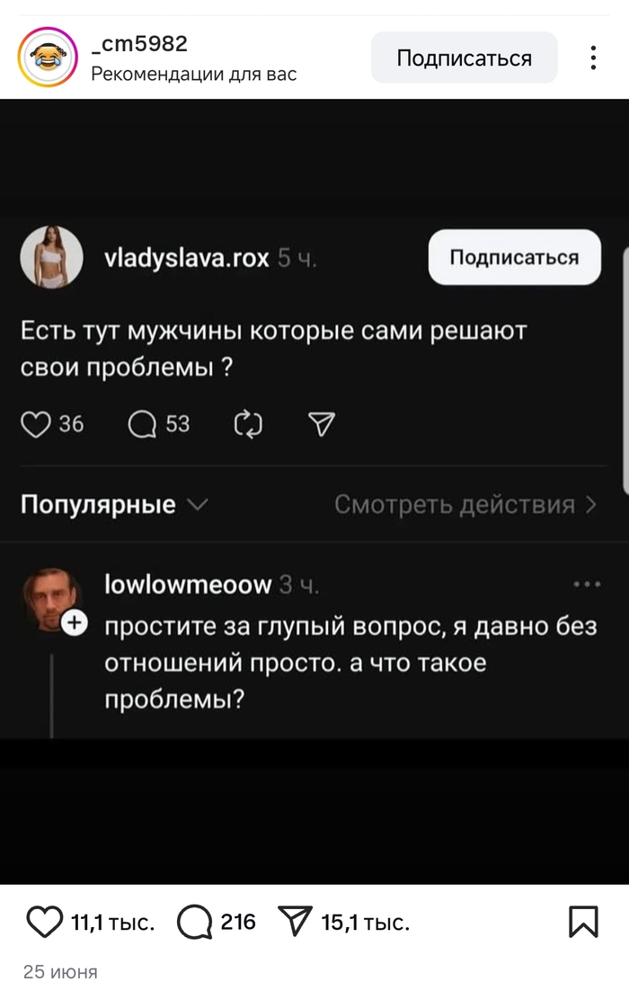629x990 pixels.
Task: Open _cm5982 profile avatar with story ring
Action: pyautogui.click(x=48, y=57)
